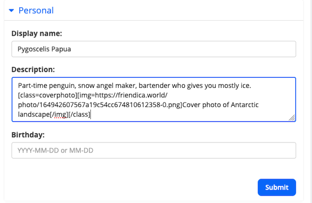Screen dimensions: 312x203
Task: Place cursor in the [class=coverphoto] tag
Action: click(x=48, y=95)
